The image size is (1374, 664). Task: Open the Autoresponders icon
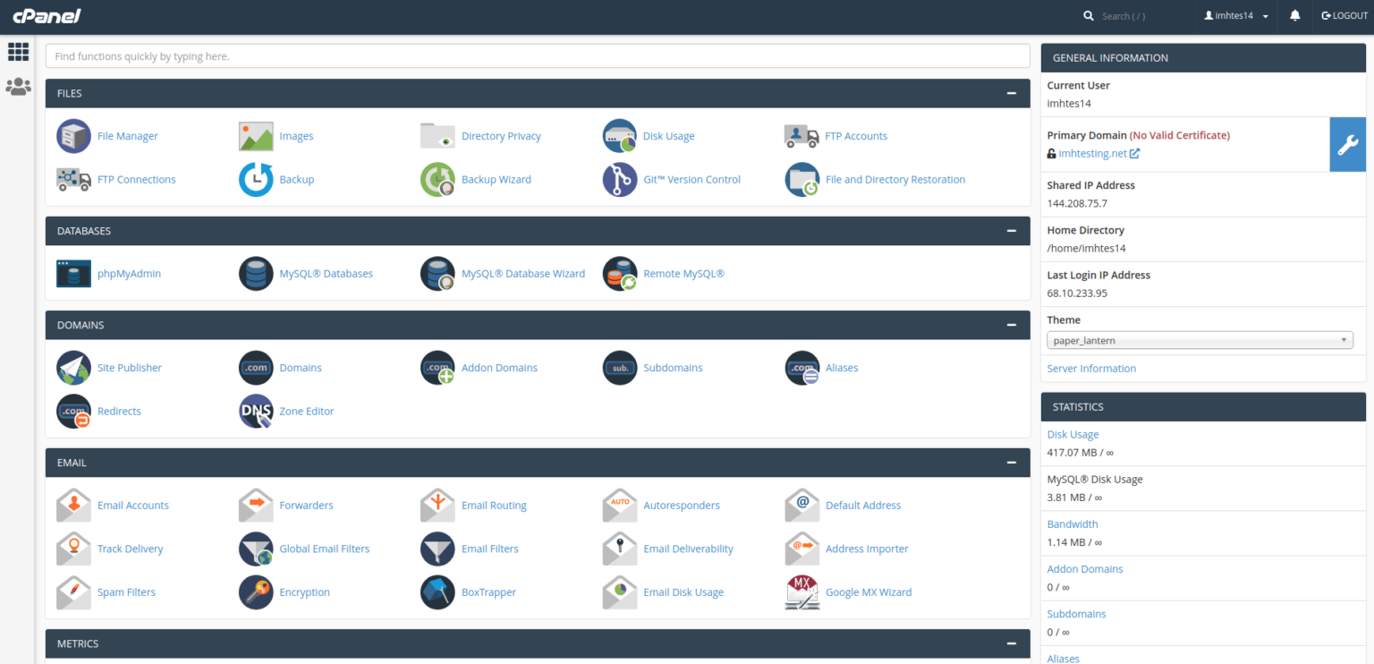click(620, 506)
